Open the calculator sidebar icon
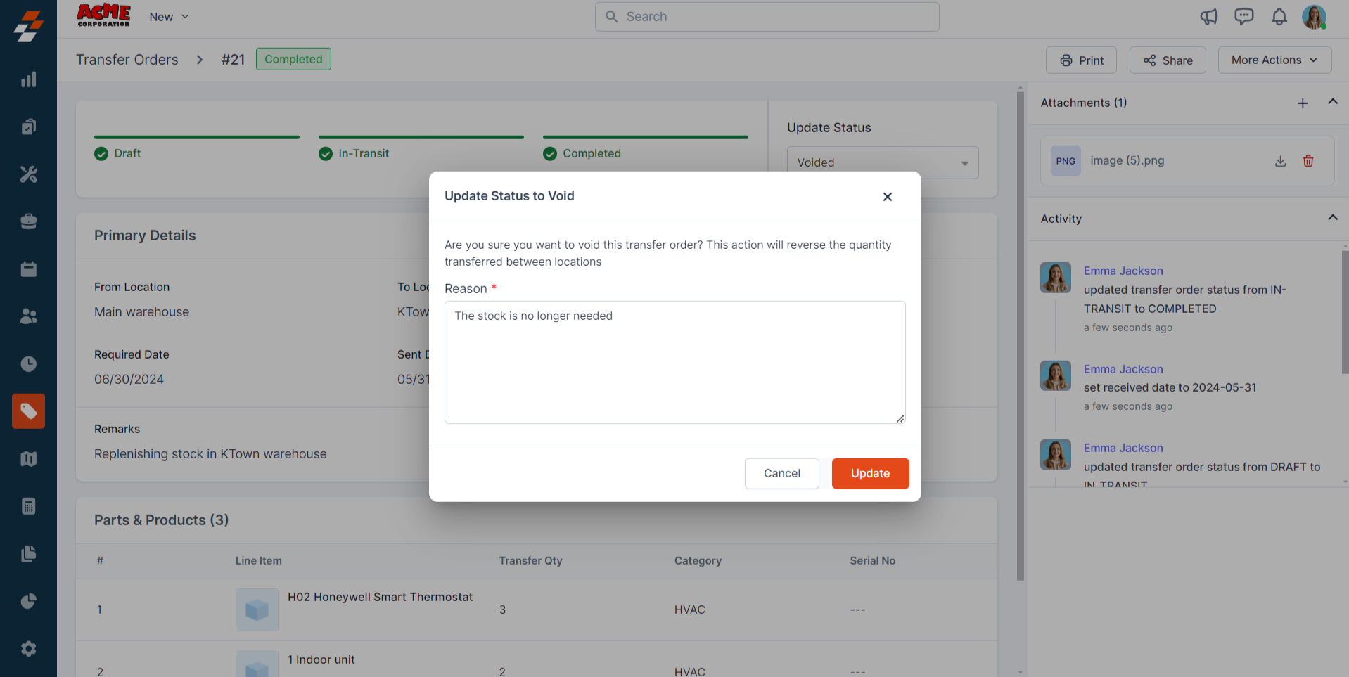Image resolution: width=1349 pixels, height=677 pixels. coord(28,506)
